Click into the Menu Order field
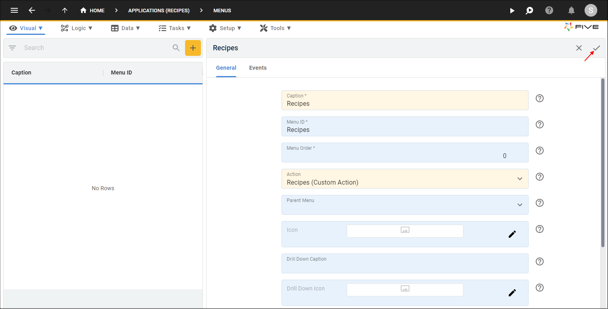Screen dimensions: 608x309 click(x=405, y=153)
